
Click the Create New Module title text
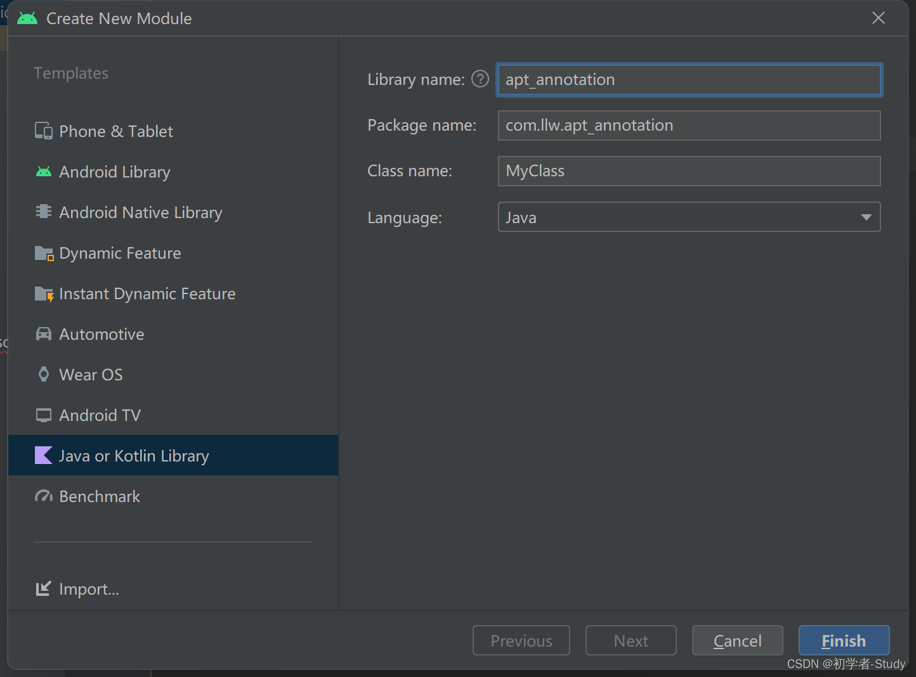tap(119, 18)
